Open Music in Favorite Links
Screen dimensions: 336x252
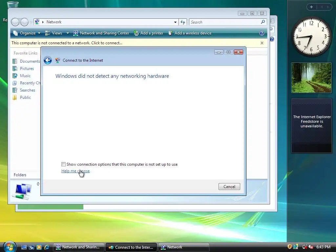[x=22, y=76]
